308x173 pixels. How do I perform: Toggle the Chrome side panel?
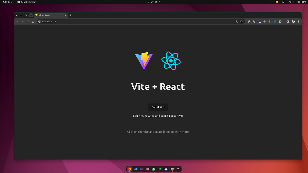(x=288, y=22)
